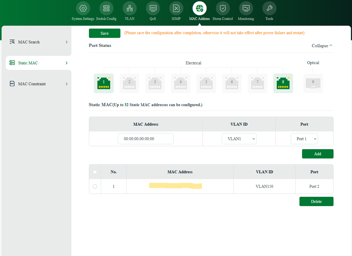Open the Monitoring icon
352x256 pixels.
[246, 9]
